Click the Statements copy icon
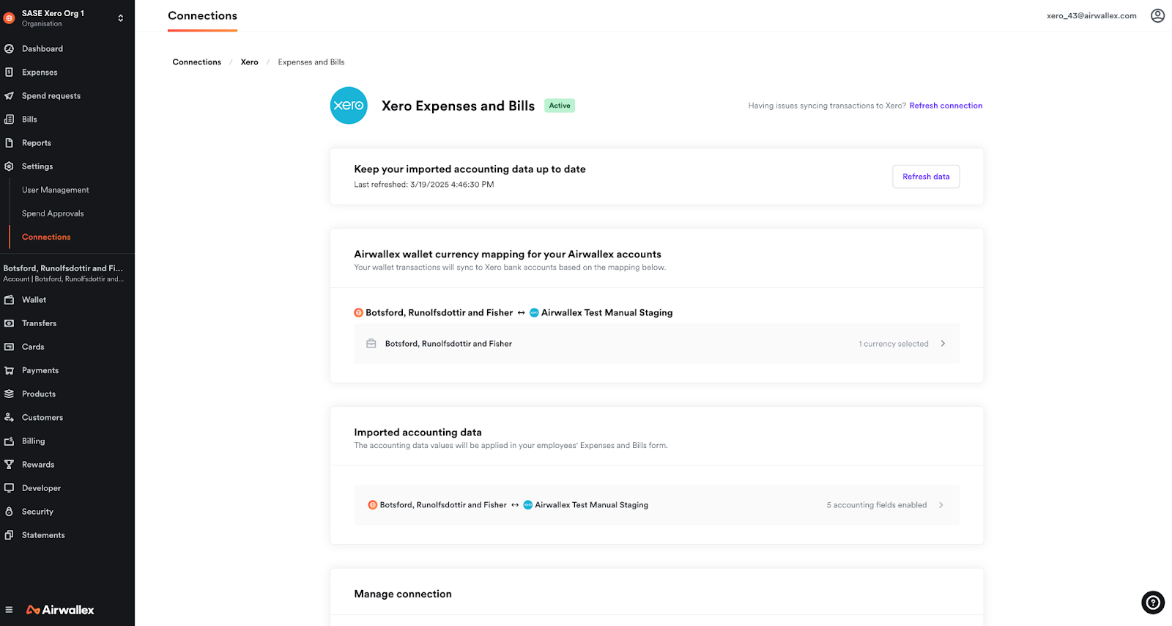The width and height of the screenshot is (1172, 626). [x=9, y=534]
